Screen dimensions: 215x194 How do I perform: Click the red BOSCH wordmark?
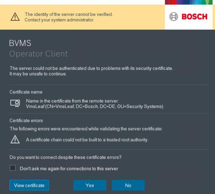(x=194, y=17)
